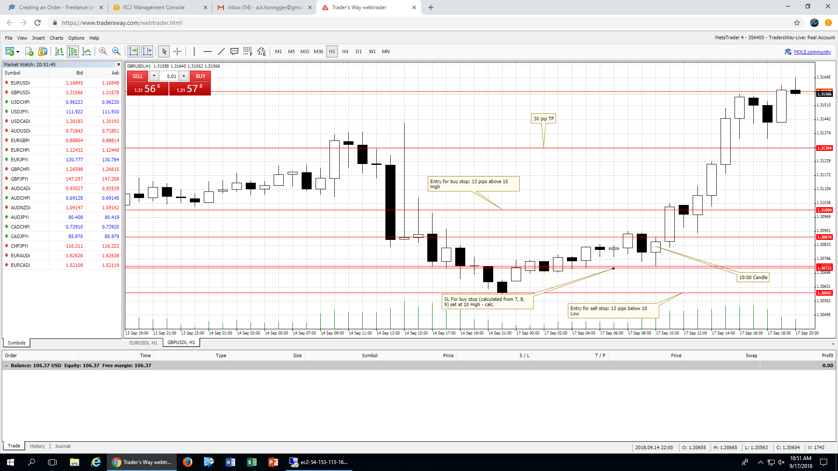Select the text label comment tool
The width and height of the screenshot is (838, 471).
click(234, 51)
